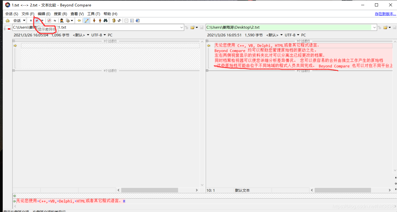Click the first layout icon after swap
Image resolution: width=397 pixels, height=212 pixels.
[126, 20]
